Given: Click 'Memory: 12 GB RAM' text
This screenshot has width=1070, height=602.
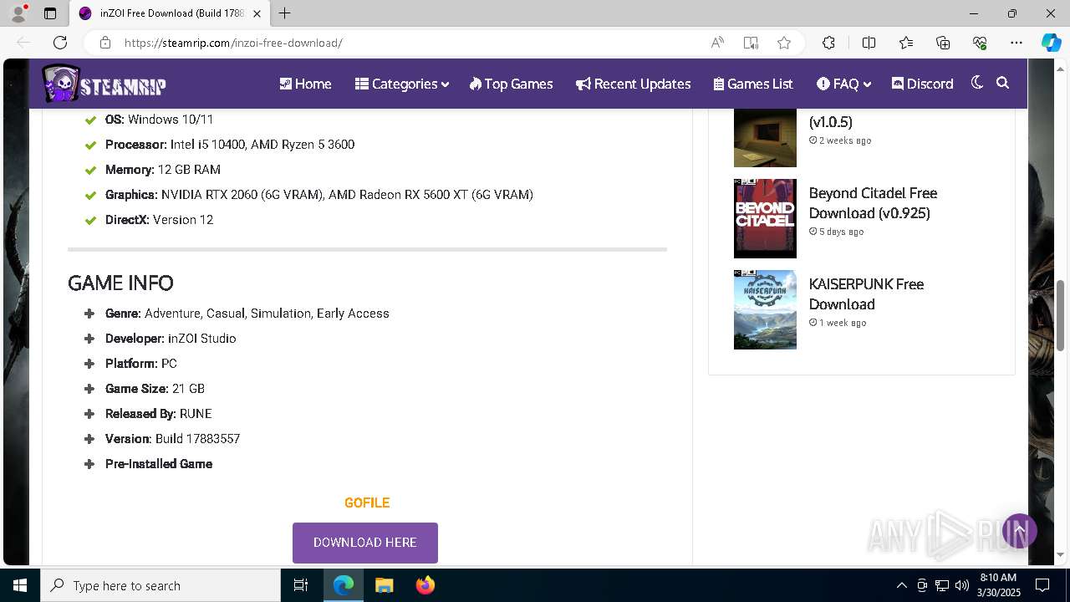Looking at the screenshot, I should [163, 170].
